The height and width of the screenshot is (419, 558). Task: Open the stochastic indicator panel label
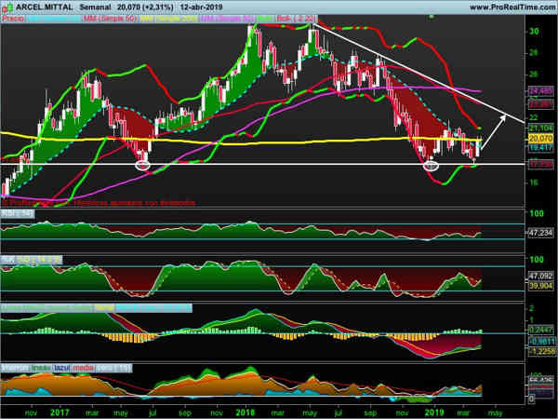[32, 260]
